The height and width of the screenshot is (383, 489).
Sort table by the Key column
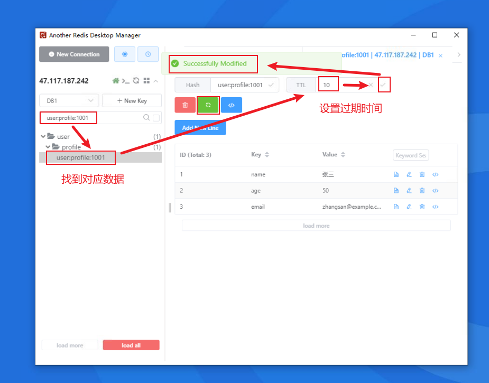click(267, 155)
